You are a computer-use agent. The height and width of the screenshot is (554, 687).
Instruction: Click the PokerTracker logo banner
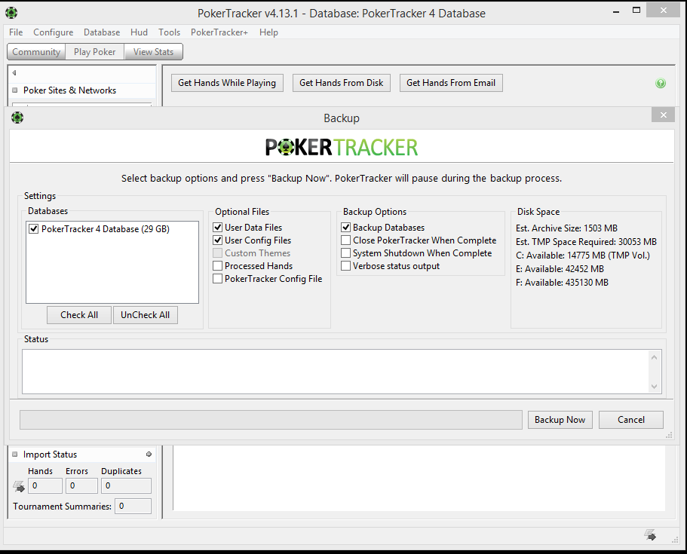[342, 147]
